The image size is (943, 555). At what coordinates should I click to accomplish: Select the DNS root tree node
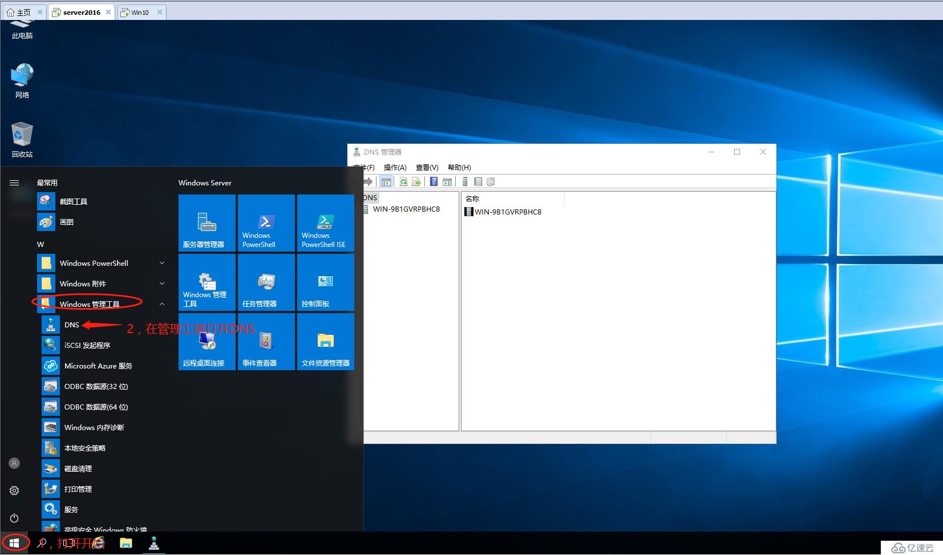point(370,197)
